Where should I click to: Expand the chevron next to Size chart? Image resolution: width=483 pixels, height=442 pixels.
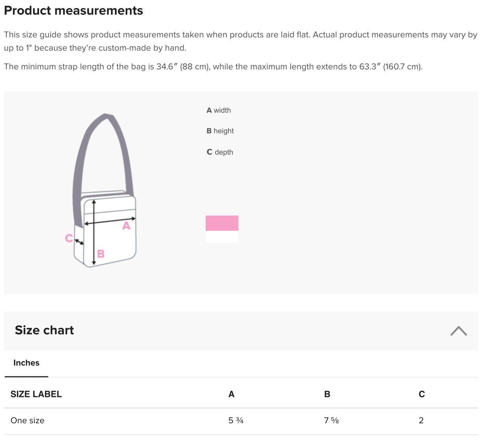[x=459, y=330]
